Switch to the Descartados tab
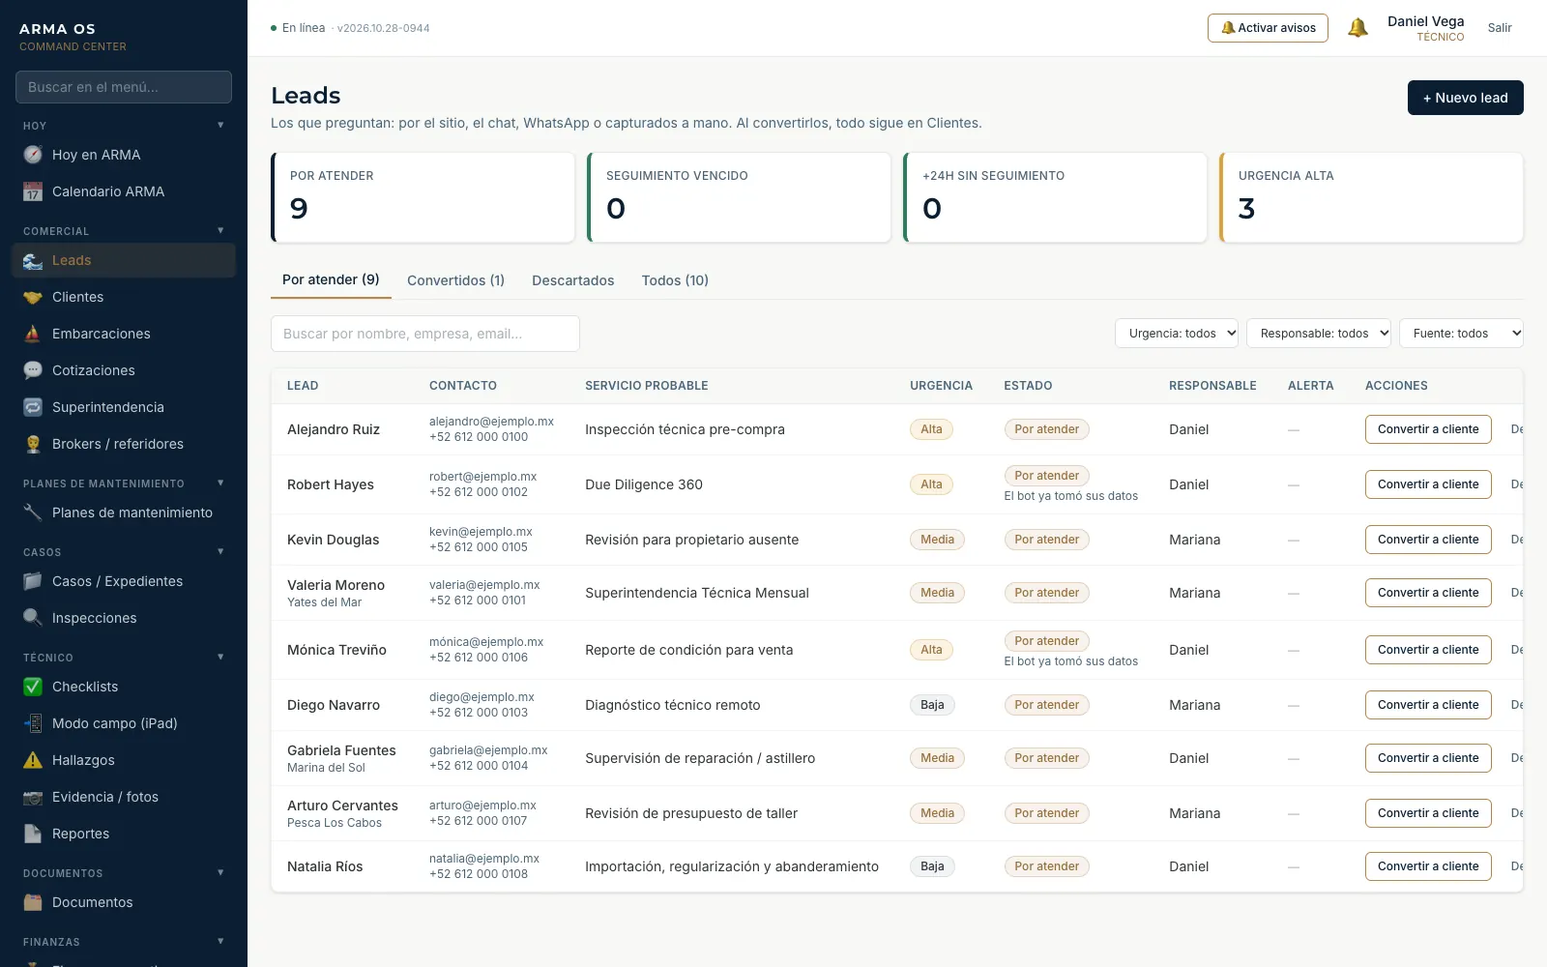 tap(572, 280)
